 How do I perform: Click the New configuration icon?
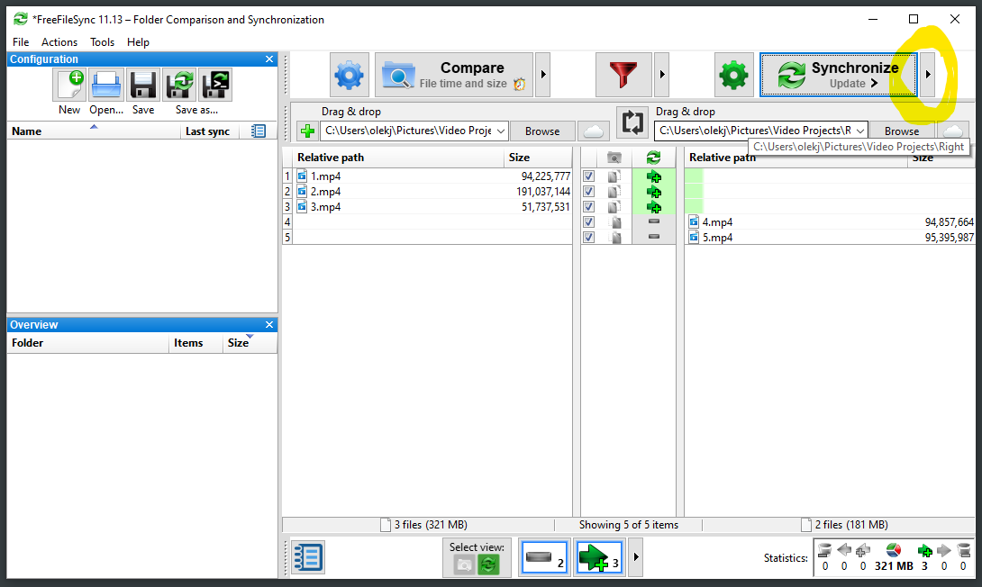coord(70,86)
